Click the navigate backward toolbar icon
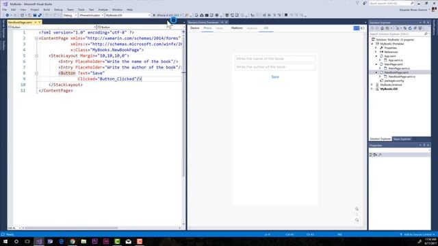The height and width of the screenshot is (246, 438). click(x=7, y=15)
